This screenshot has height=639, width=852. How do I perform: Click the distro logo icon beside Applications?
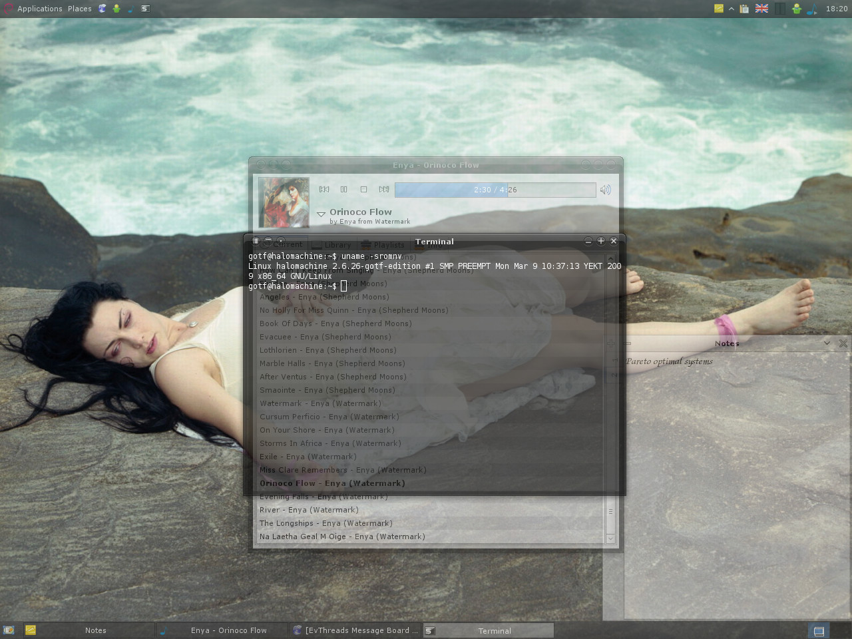click(7, 9)
